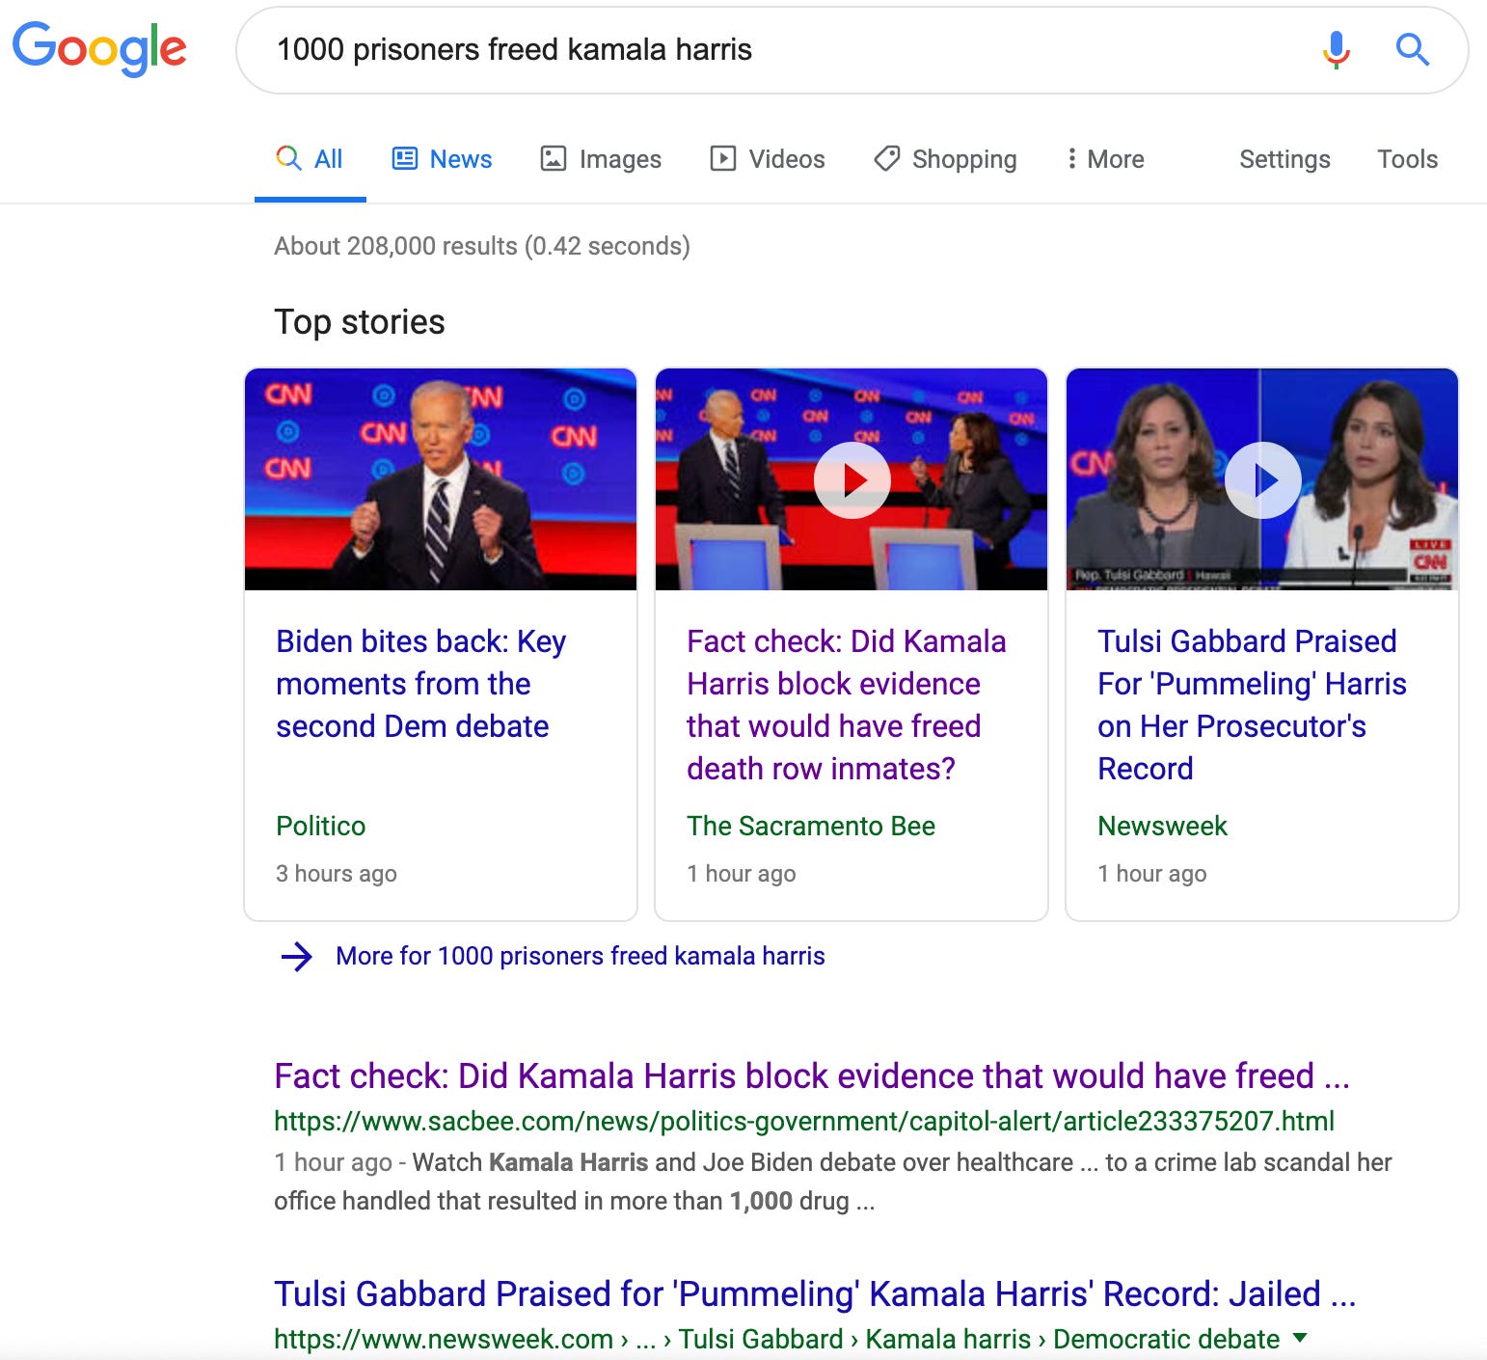Click the blue magnifier search button
The height and width of the screenshot is (1360, 1487).
tap(1413, 48)
